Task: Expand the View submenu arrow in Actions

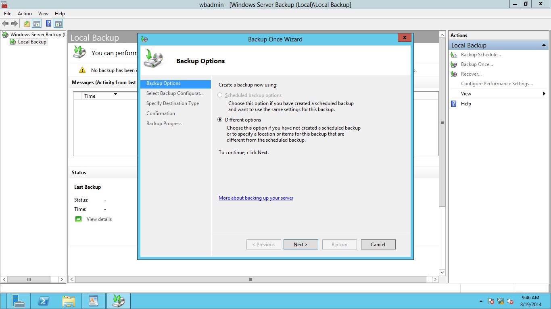Action: click(x=544, y=94)
